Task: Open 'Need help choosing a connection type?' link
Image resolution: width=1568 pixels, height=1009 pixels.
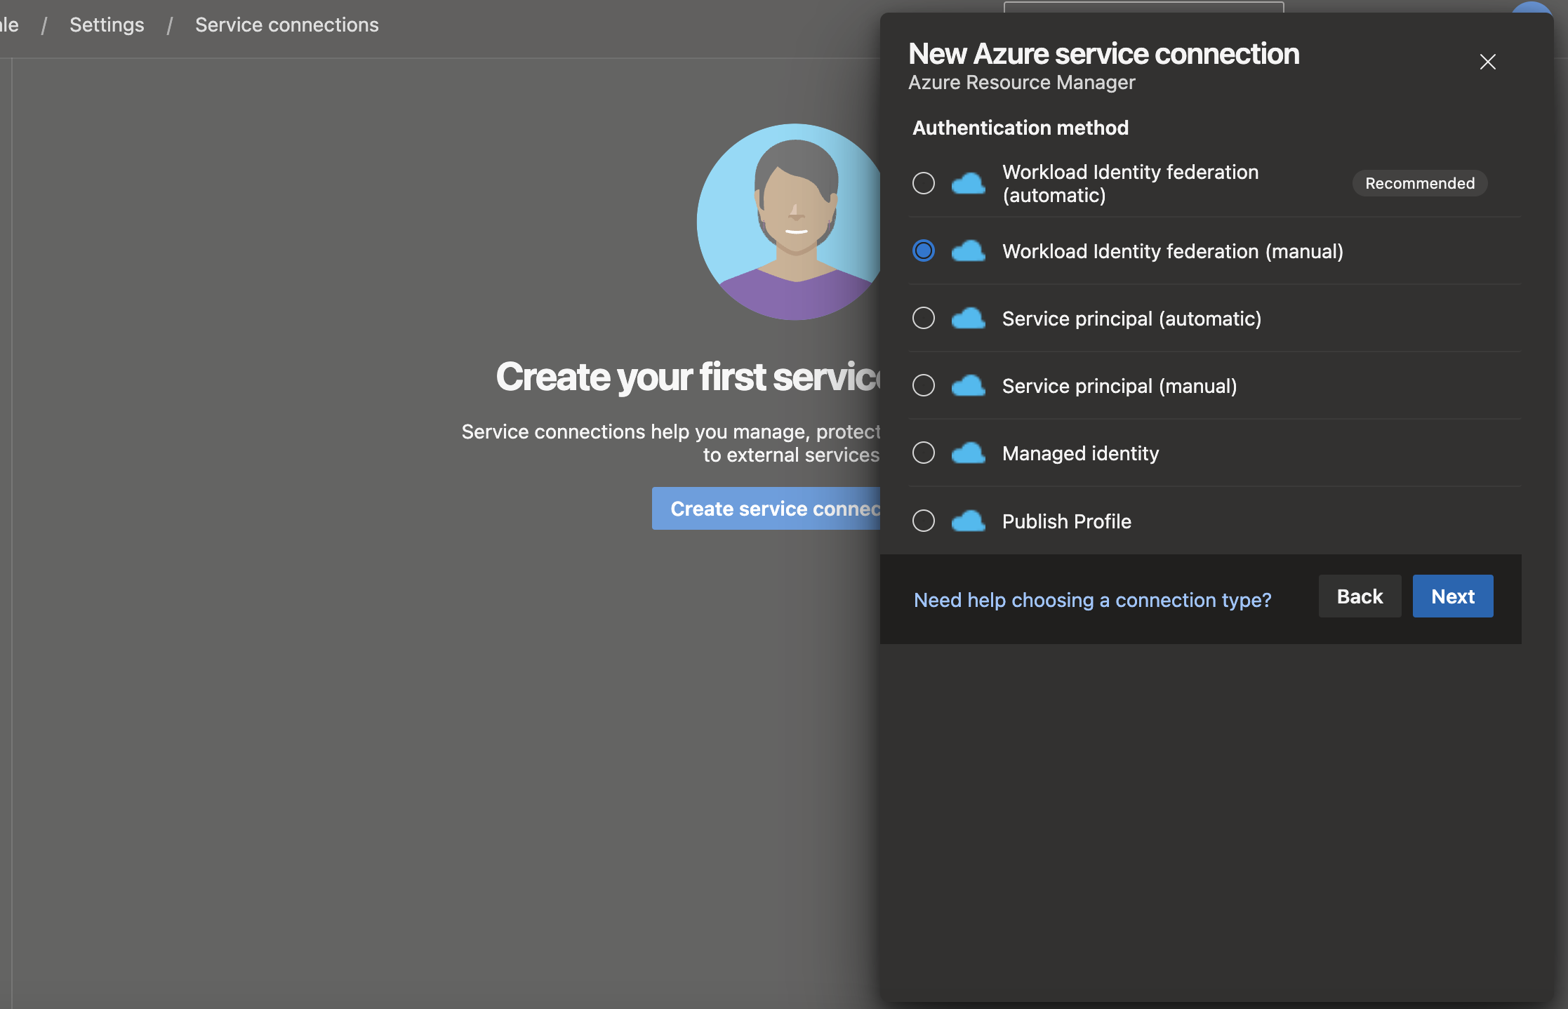Action: coord(1092,600)
